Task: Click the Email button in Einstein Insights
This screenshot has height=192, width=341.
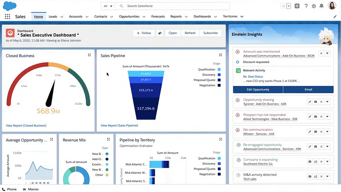Action: pos(308,89)
